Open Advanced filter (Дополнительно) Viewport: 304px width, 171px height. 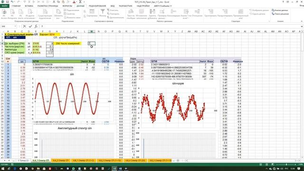115,18
